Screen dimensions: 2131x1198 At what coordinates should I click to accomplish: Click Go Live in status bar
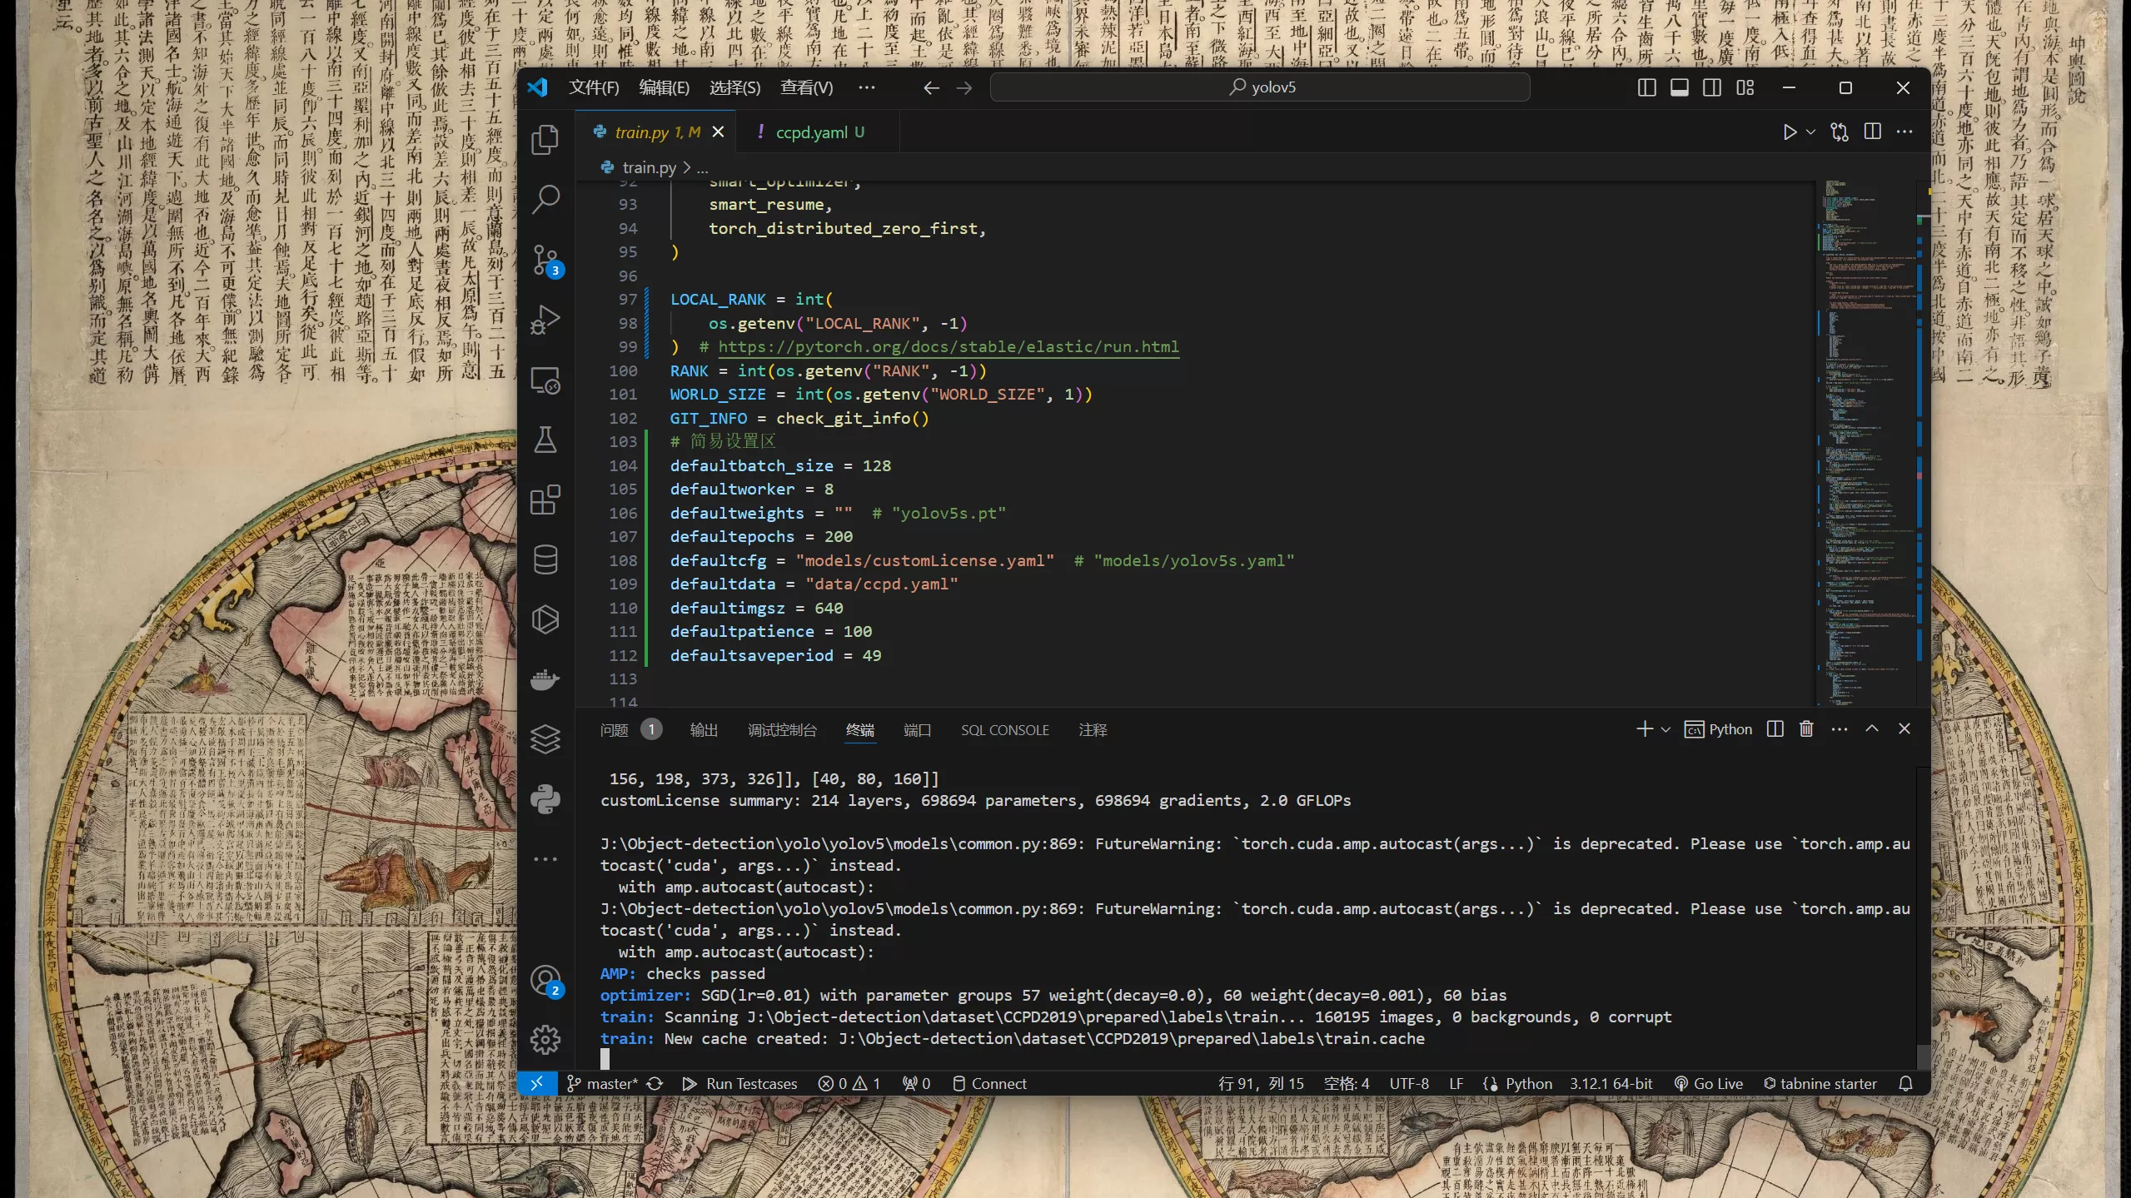[x=1708, y=1083]
